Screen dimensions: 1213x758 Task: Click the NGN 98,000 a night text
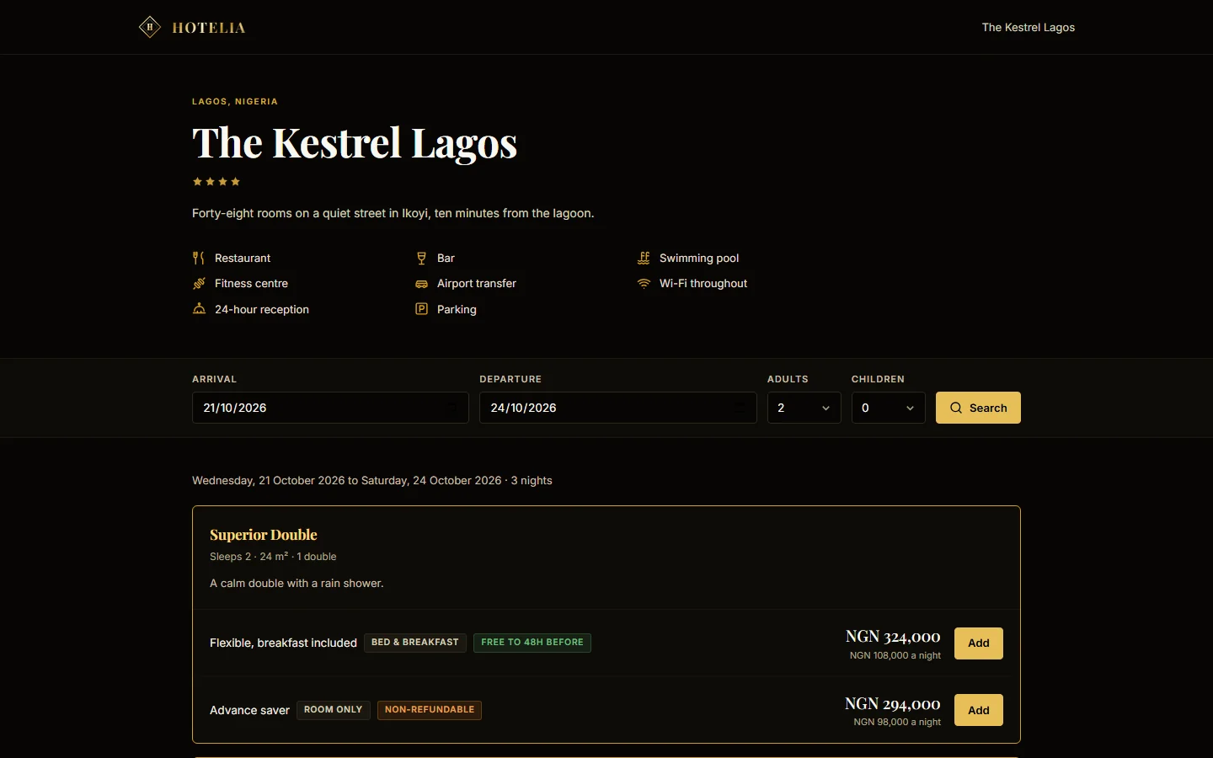(897, 722)
